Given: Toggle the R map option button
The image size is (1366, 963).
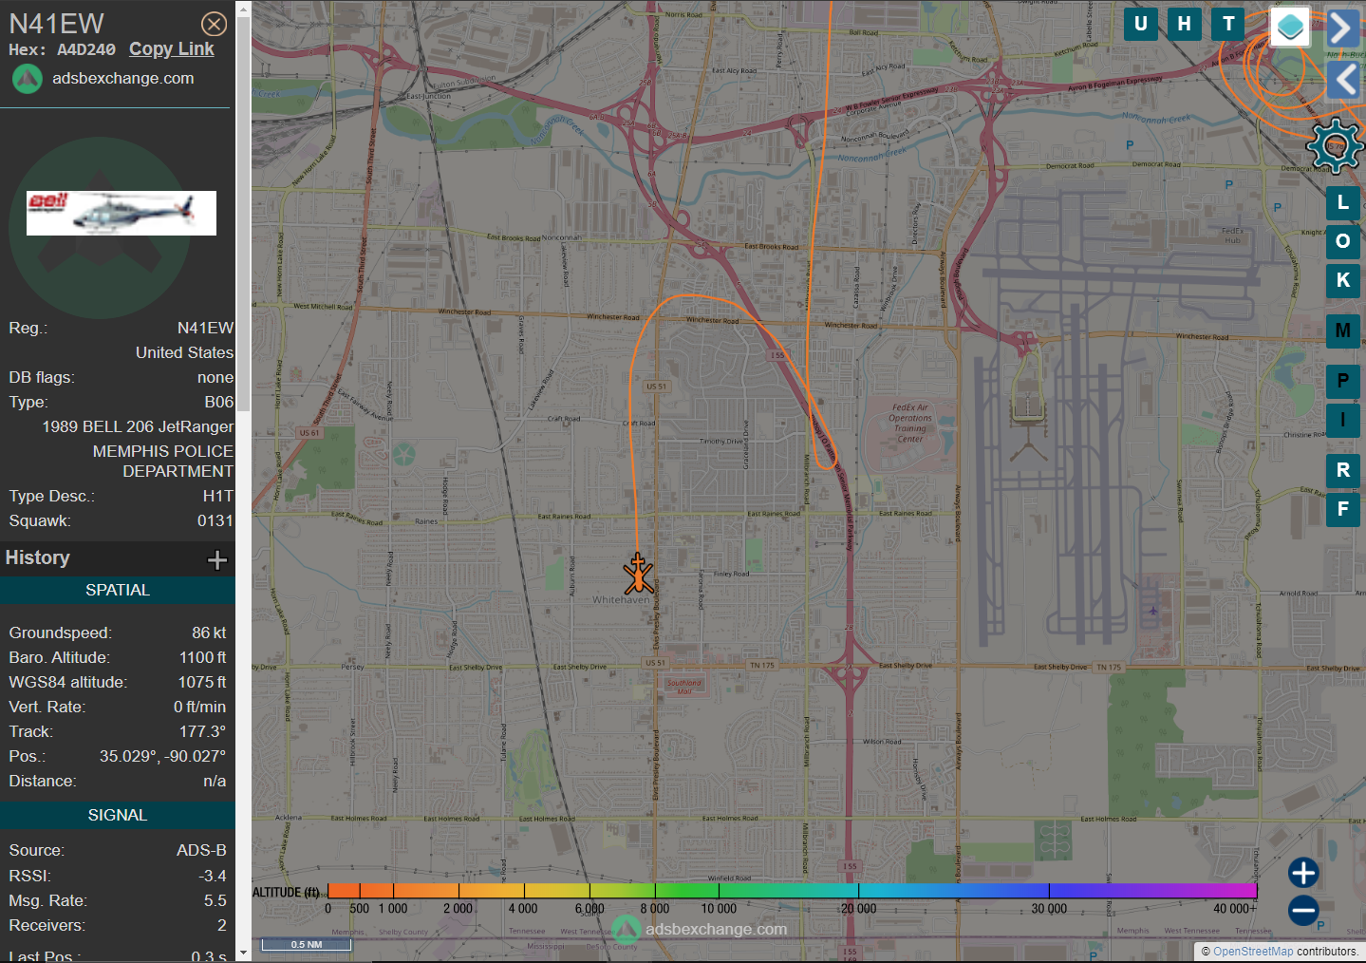Looking at the screenshot, I should pyautogui.click(x=1342, y=470).
